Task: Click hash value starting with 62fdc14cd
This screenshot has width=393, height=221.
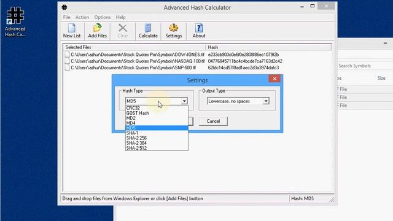Action: [243, 68]
